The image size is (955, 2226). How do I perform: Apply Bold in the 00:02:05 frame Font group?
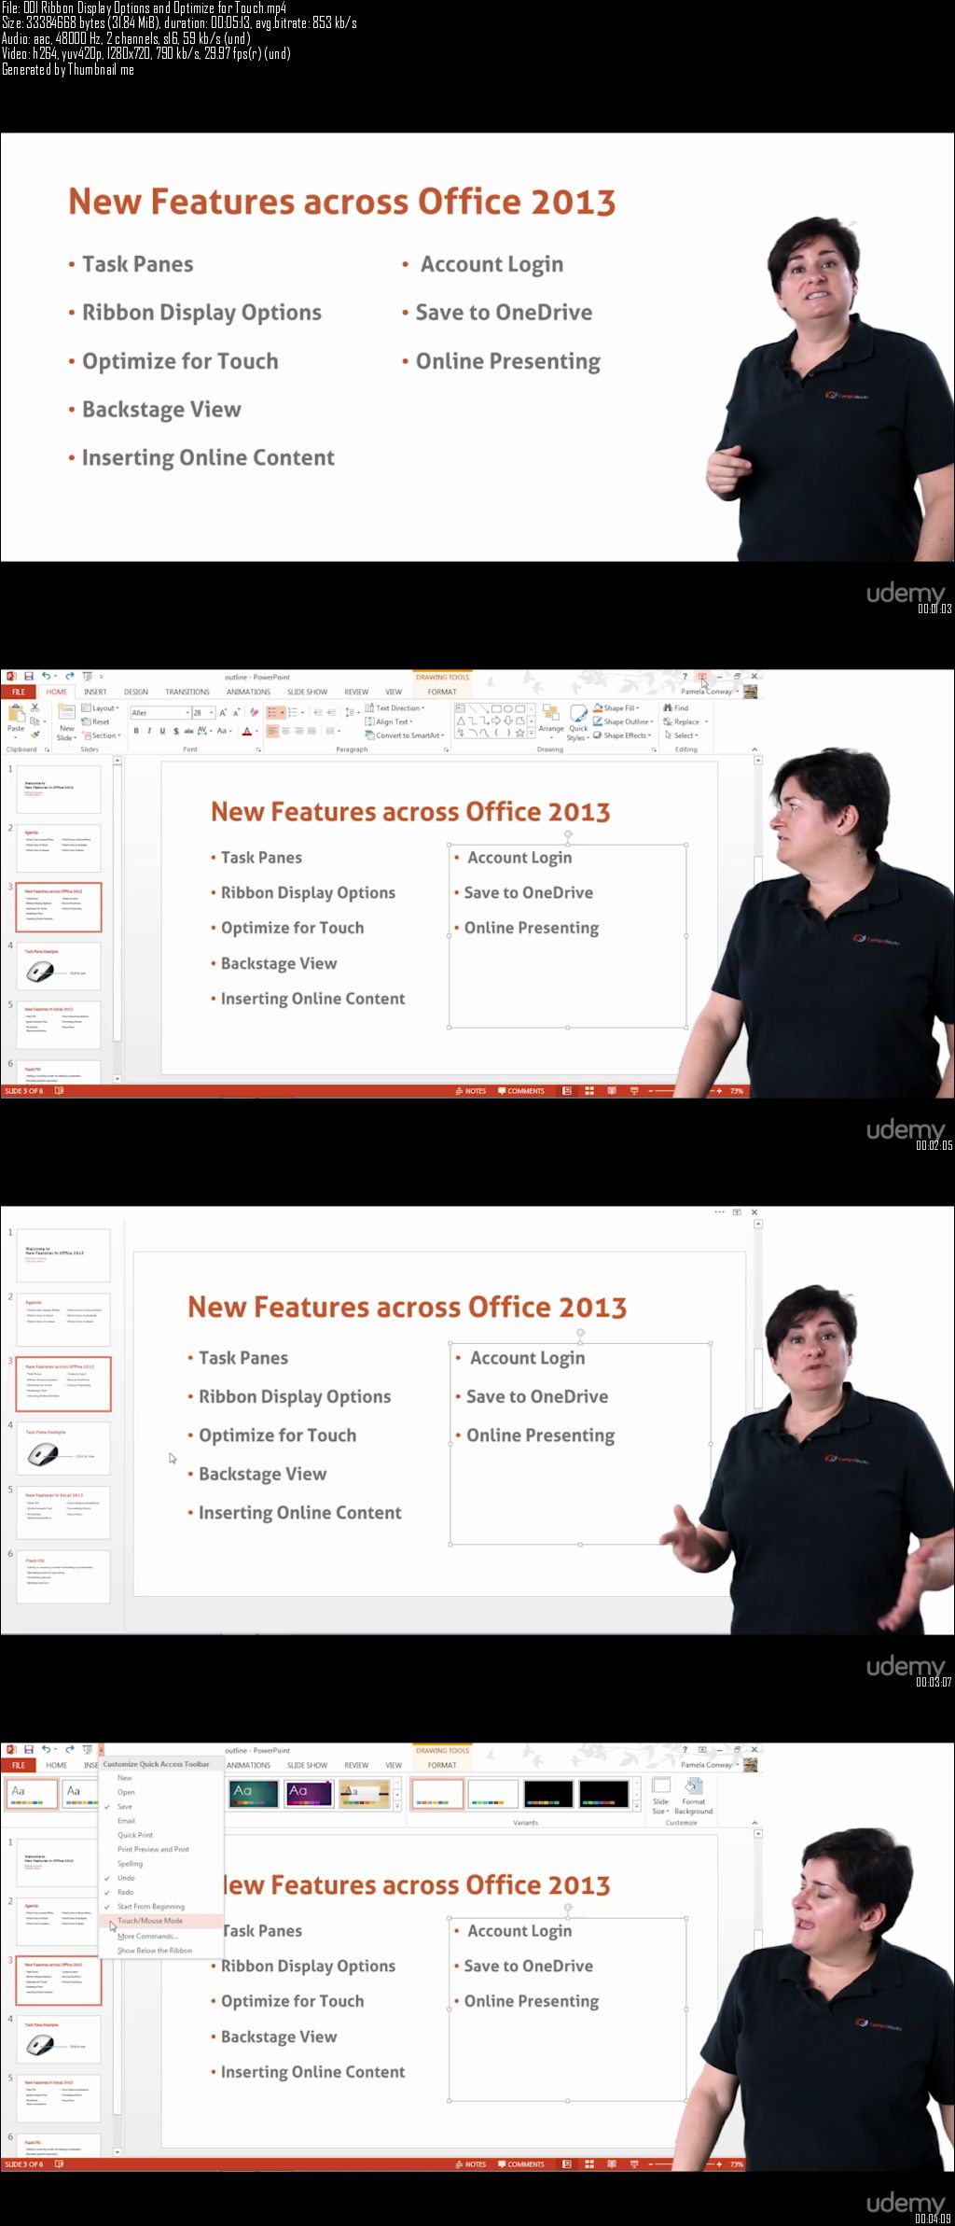[136, 731]
